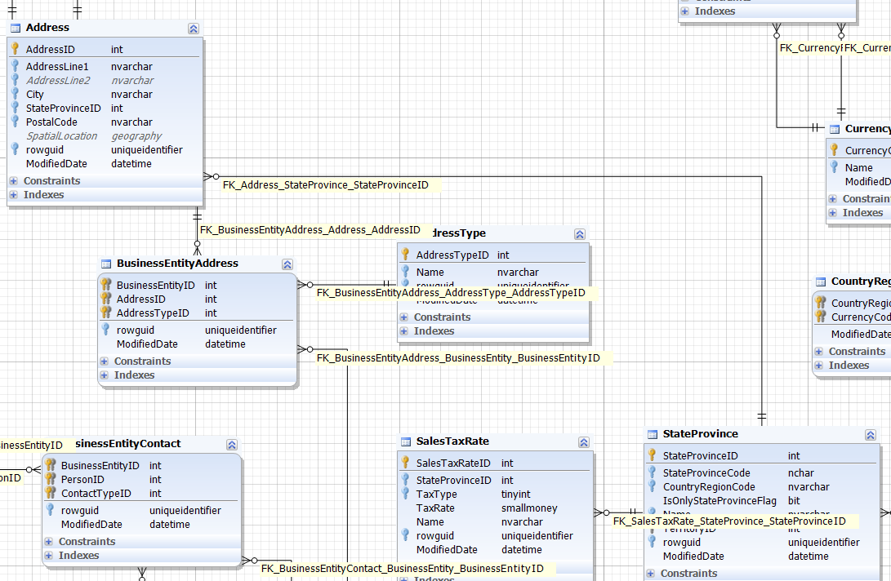Viewport: 891px width, 581px height.
Task: Expand Indexes in the AddressType table
Action: click(x=404, y=331)
